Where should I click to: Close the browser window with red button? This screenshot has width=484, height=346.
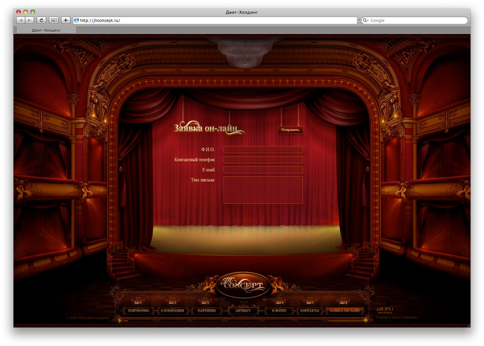19,12
